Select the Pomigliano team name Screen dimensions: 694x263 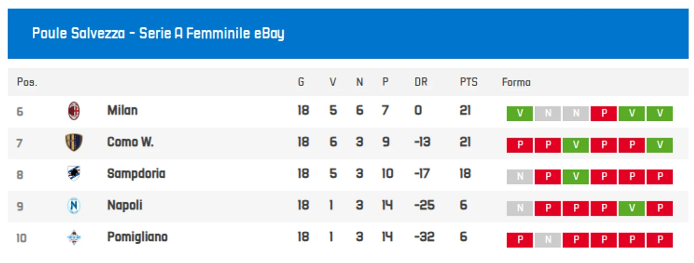click(x=137, y=237)
